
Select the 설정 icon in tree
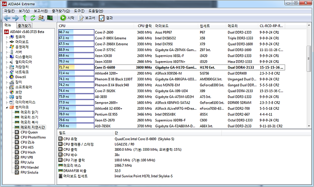12,97
